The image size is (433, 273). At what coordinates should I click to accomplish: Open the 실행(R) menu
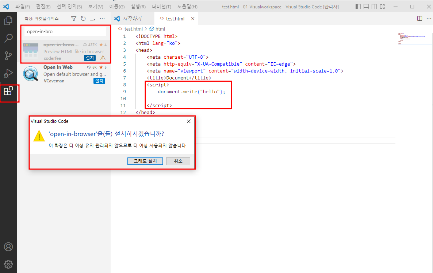click(x=138, y=7)
